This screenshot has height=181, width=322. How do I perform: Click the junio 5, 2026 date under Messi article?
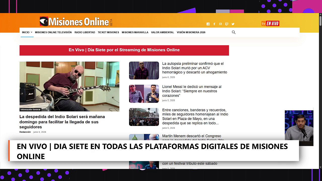(169, 101)
